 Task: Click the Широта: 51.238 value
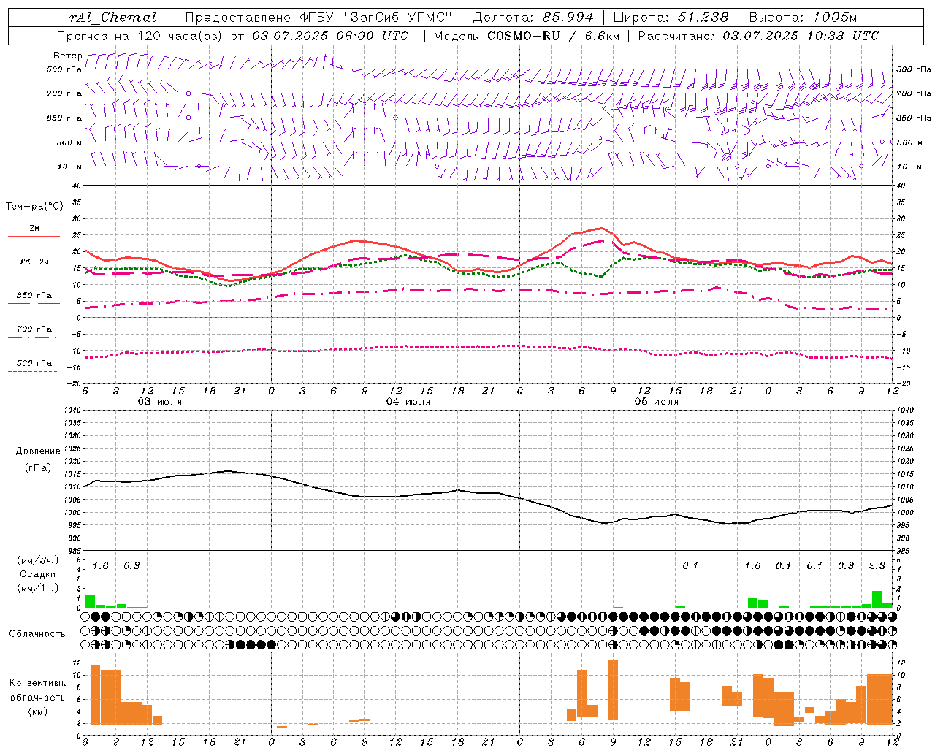pos(671,18)
